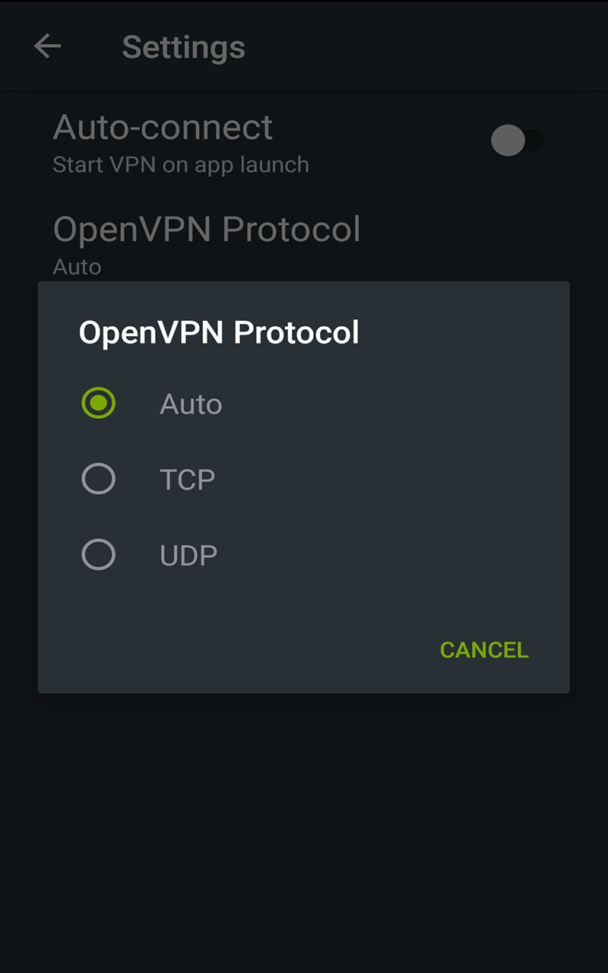Tap the back arrow to exit Settings
Image resolution: width=608 pixels, height=973 pixels.
point(47,46)
